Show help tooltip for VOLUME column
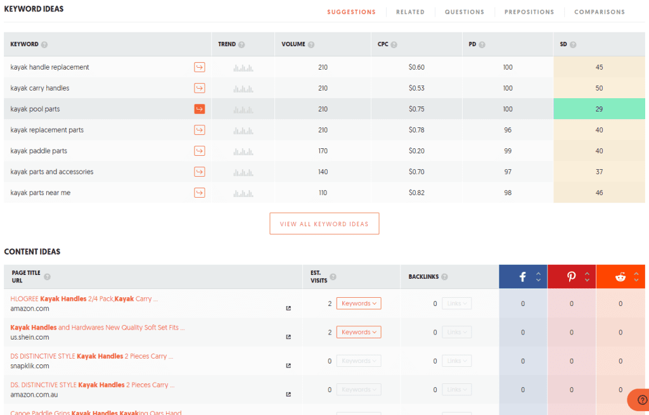Screen dimensions: 649x415 [x=311, y=45]
